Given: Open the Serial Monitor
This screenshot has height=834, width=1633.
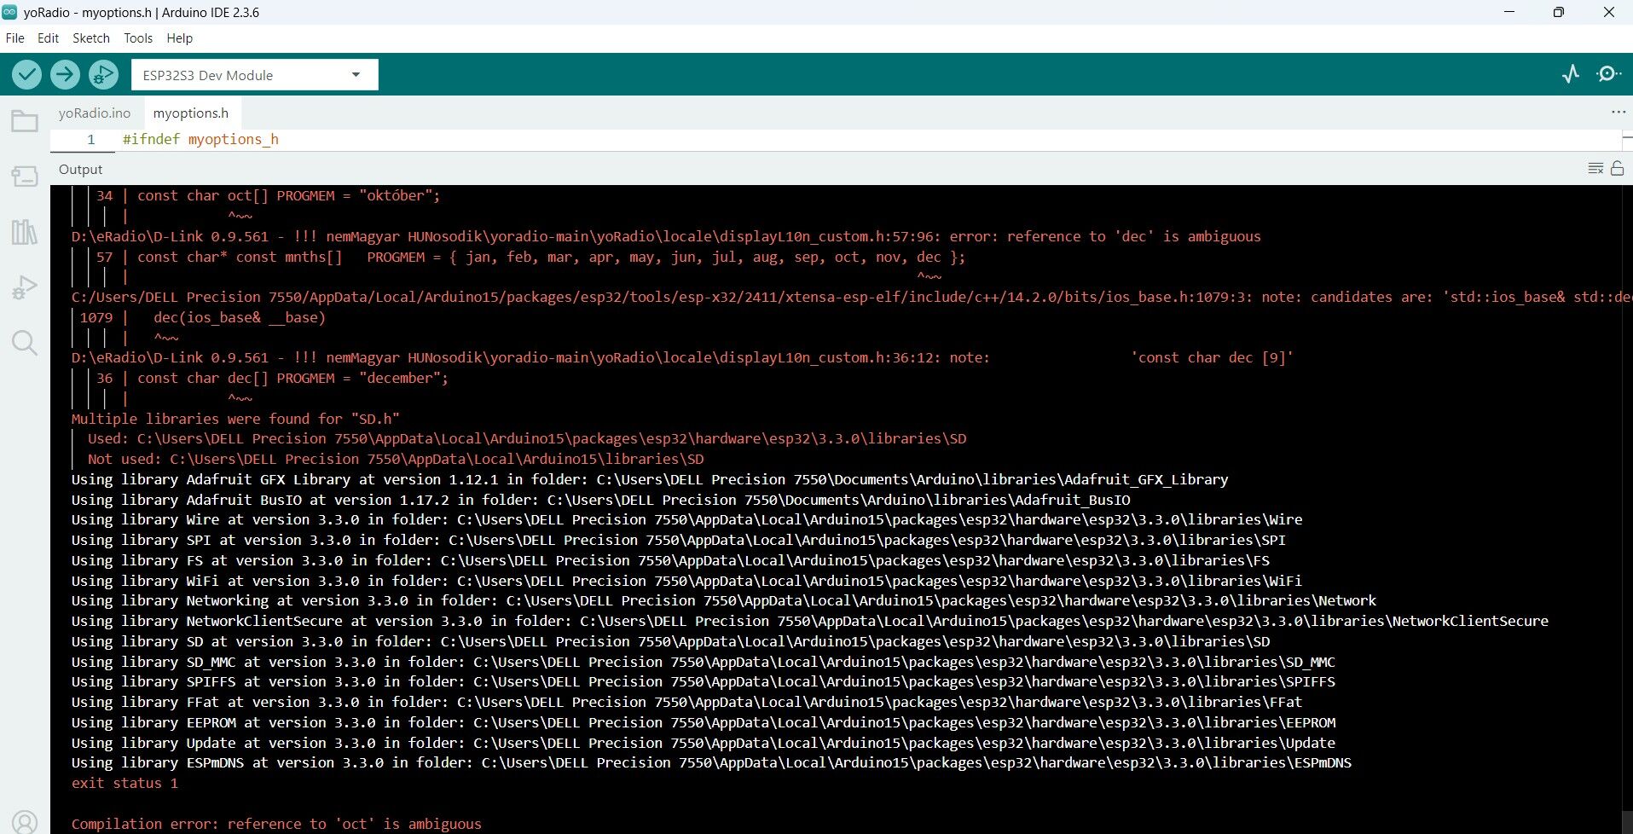Looking at the screenshot, I should point(1608,74).
